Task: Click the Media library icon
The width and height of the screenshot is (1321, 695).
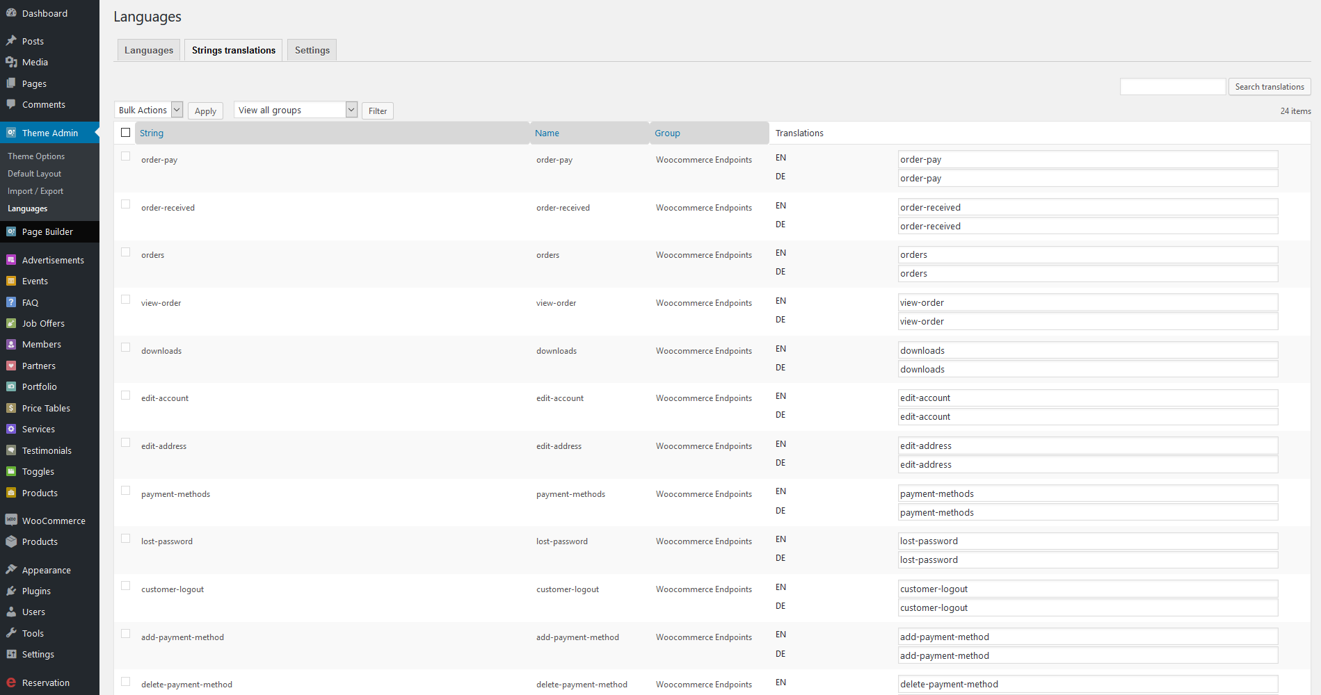Action: click(x=11, y=62)
